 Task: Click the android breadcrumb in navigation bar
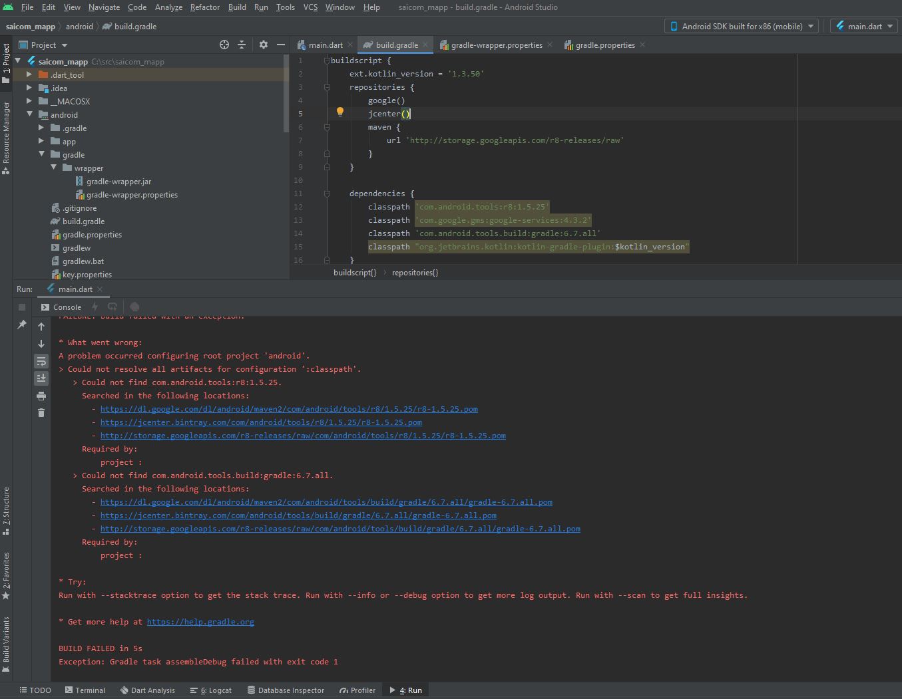click(x=79, y=27)
